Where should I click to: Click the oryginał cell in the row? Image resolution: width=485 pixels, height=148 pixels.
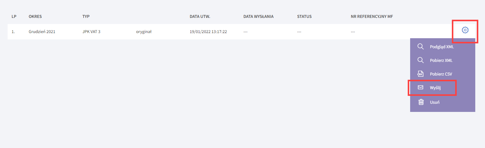pos(144,32)
